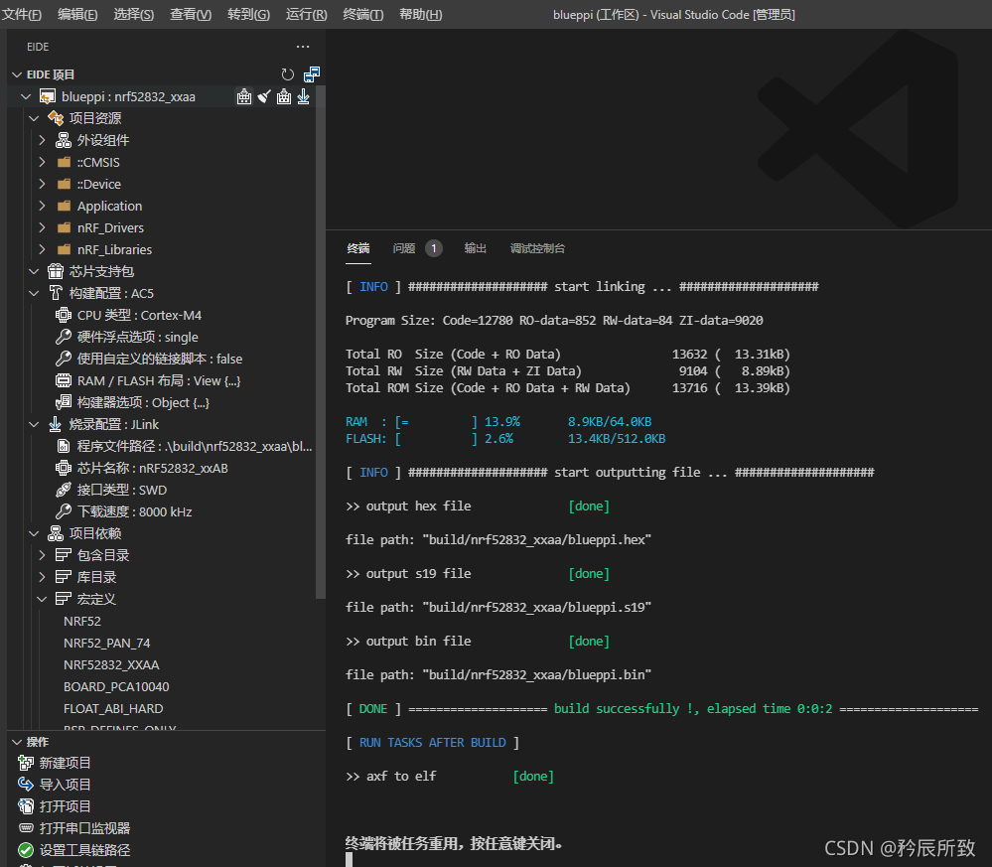Open the 文件(F) menu
992x867 pixels.
click(x=22, y=14)
